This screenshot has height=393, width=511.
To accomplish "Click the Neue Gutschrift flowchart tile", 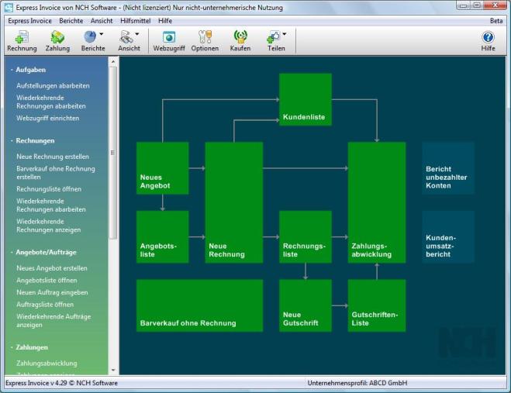I will point(306,305).
